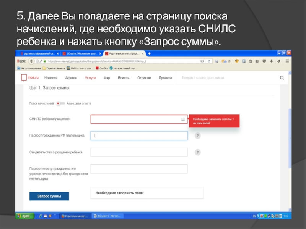Open the downloads arrow icon
The height and width of the screenshot is (229, 306).
(x=271, y=61)
